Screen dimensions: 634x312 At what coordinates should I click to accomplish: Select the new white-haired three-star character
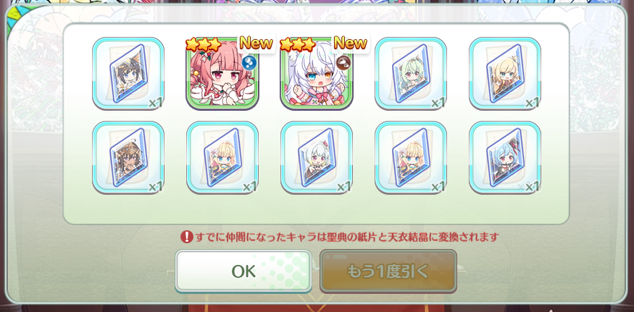317,74
